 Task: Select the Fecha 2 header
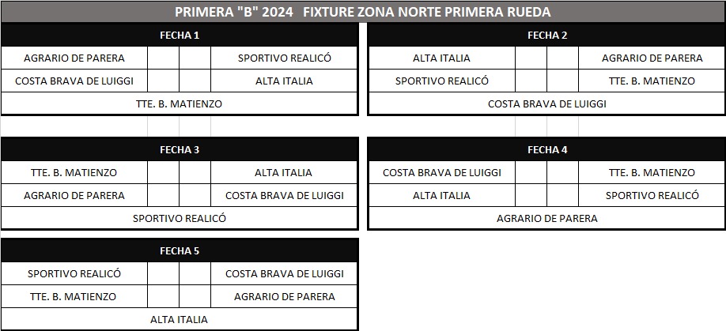[546, 35]
